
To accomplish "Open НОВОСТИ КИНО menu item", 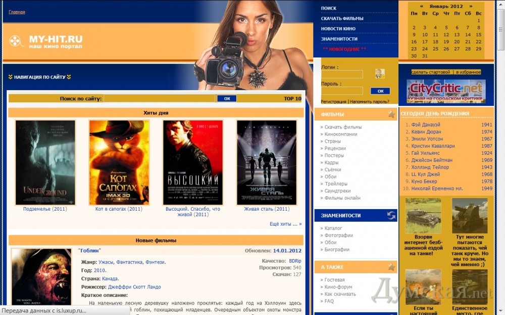I will tap(338, 29).
